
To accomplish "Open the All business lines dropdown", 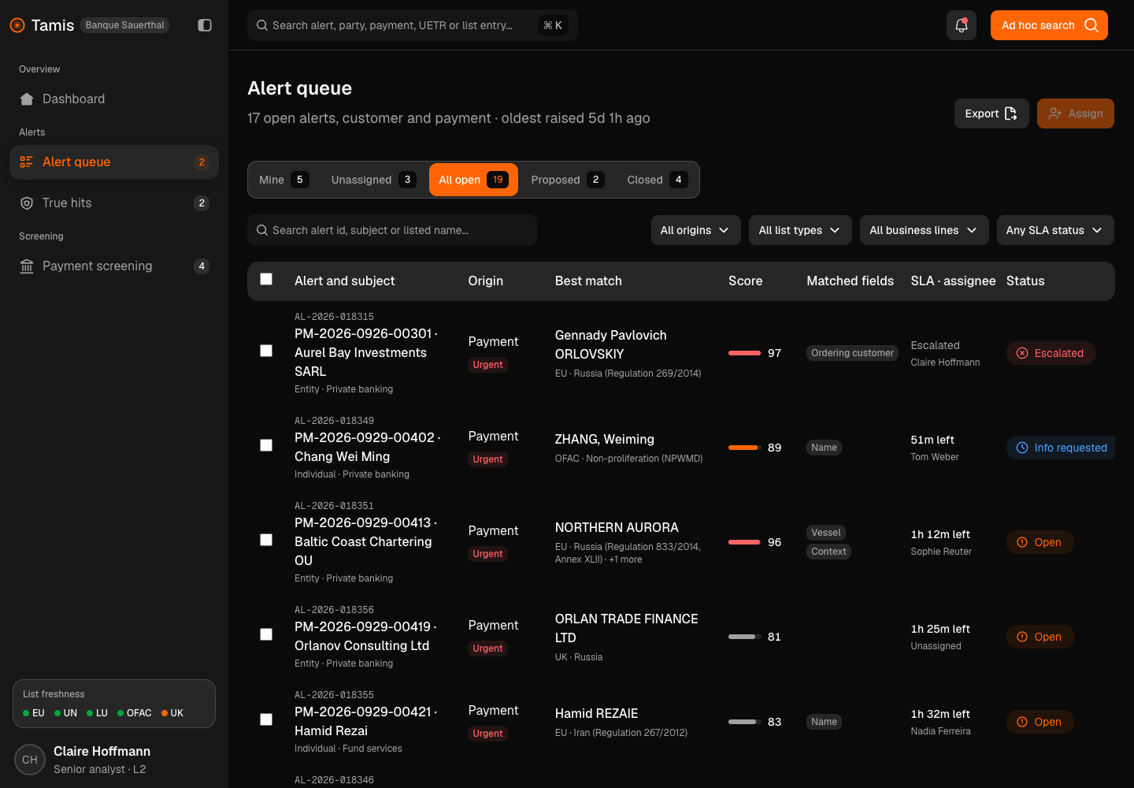I will click(x=925, y=230).
